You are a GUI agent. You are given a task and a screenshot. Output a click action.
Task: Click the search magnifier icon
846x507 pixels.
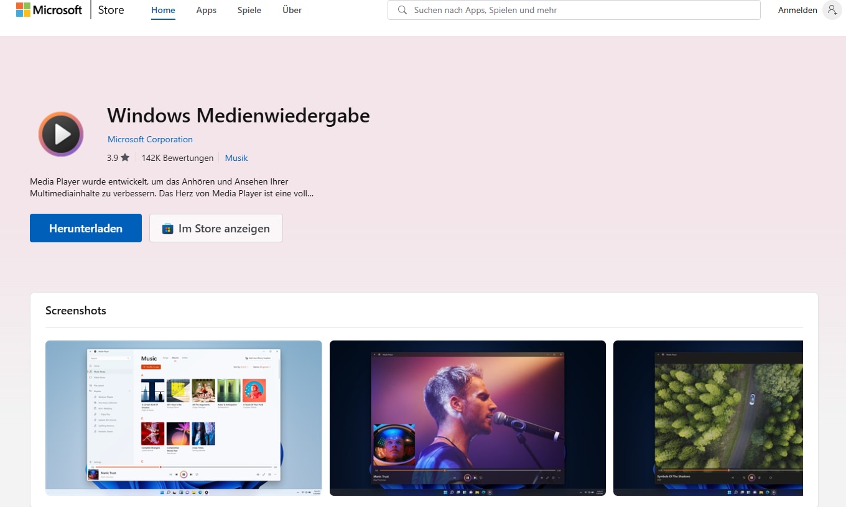tap(402, 10)
